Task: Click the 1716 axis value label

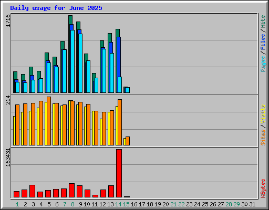Action: tap(8, 20)
